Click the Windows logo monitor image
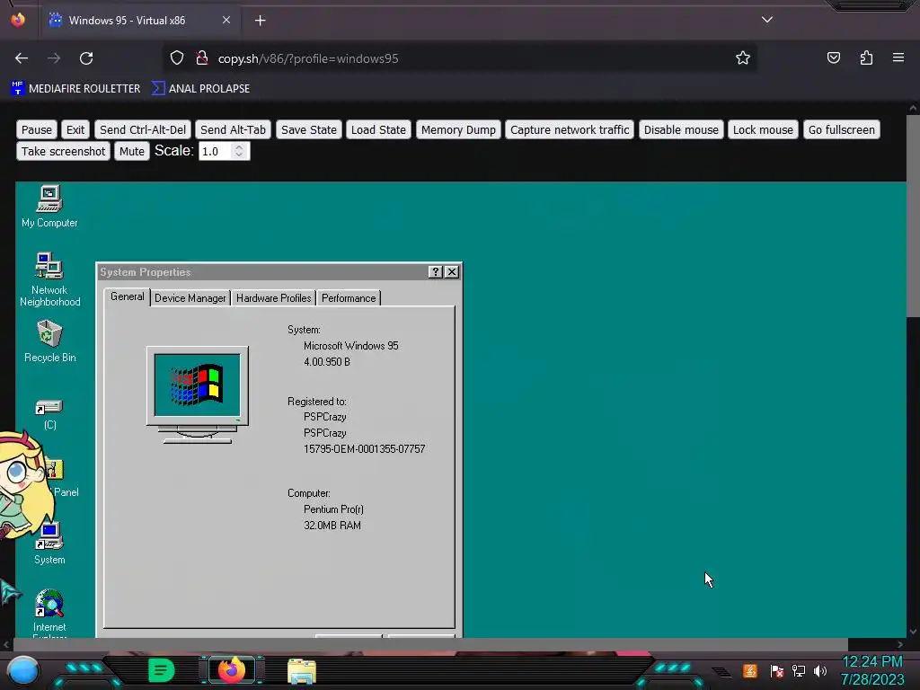The image size is (920, 690). tap(197, 394)
